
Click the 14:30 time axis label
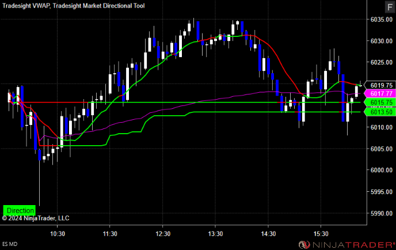point(268,234)
